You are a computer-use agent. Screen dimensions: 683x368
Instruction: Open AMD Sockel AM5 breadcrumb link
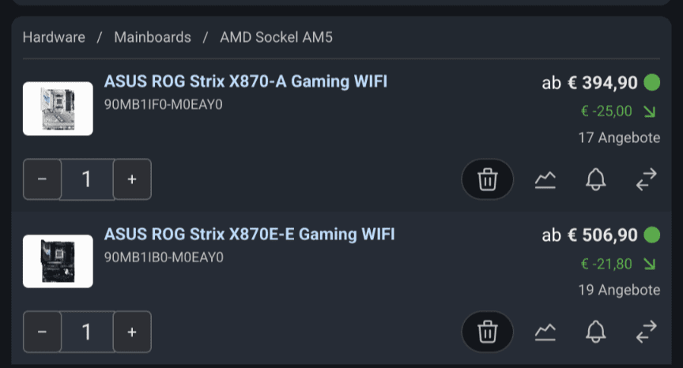tap(276, 37)
